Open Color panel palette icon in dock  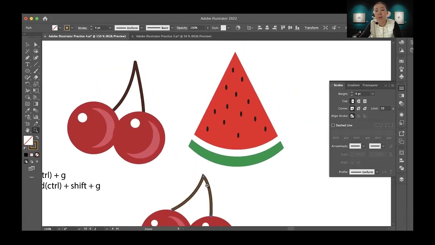[401, 42]
